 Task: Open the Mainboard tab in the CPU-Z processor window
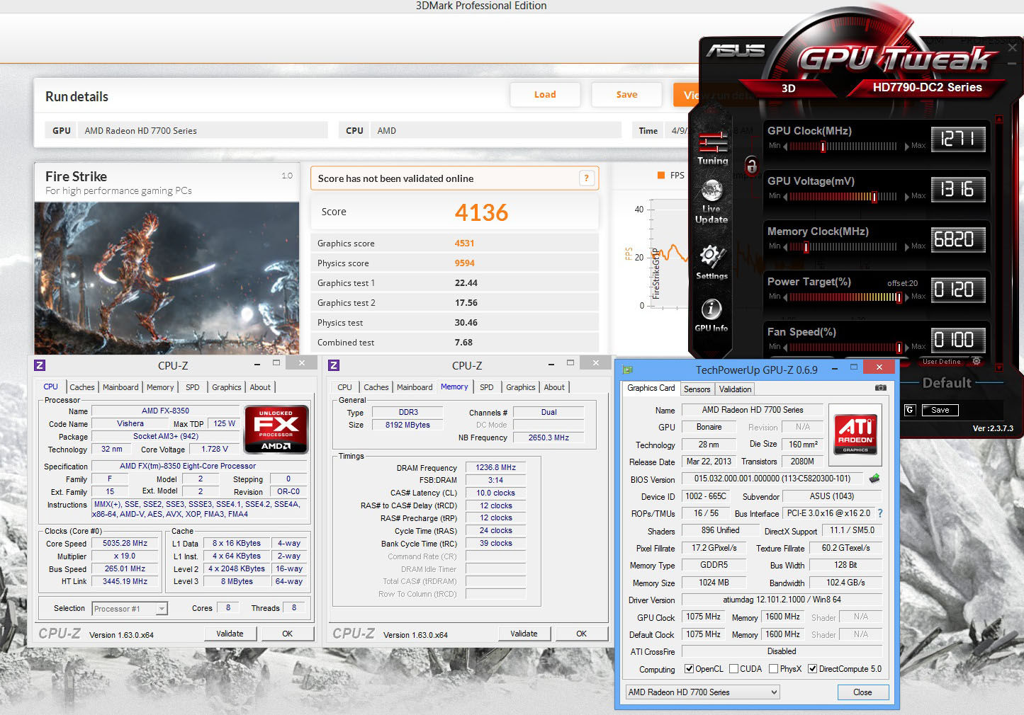[120, 387]
